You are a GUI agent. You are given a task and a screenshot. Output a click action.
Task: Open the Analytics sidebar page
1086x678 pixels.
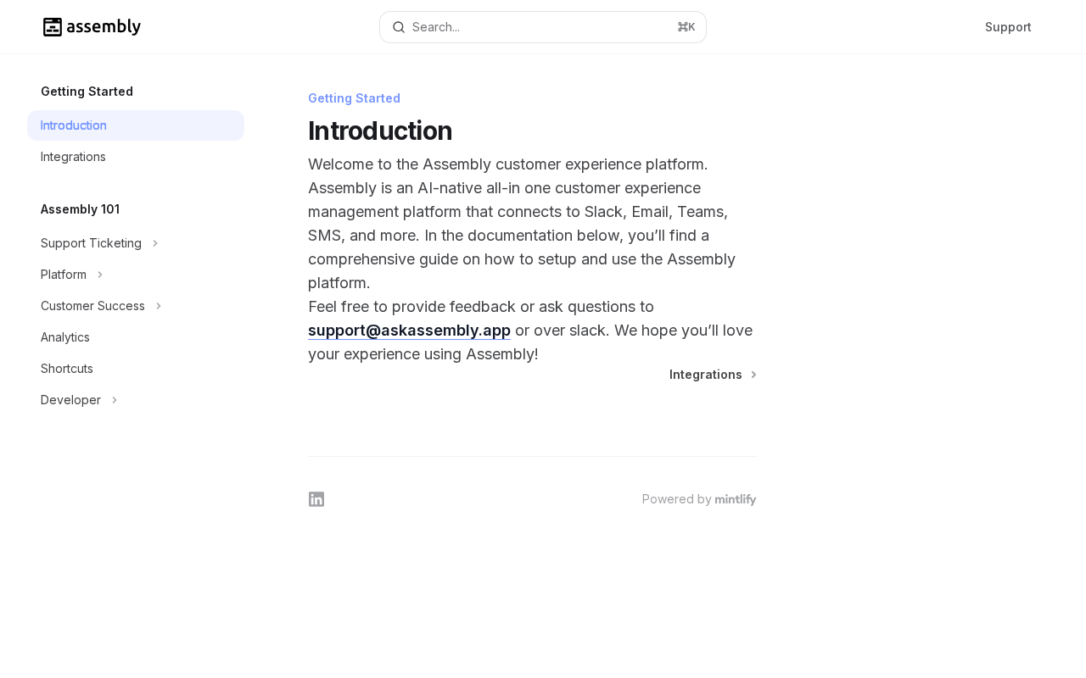pyautogui.click(x=65, y=337)
